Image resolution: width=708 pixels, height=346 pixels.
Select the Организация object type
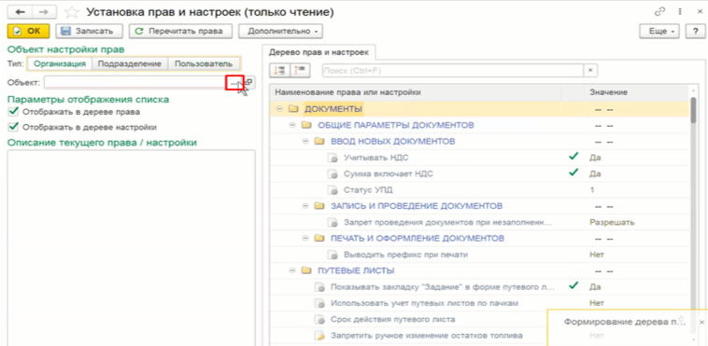[x=60, y=63]
